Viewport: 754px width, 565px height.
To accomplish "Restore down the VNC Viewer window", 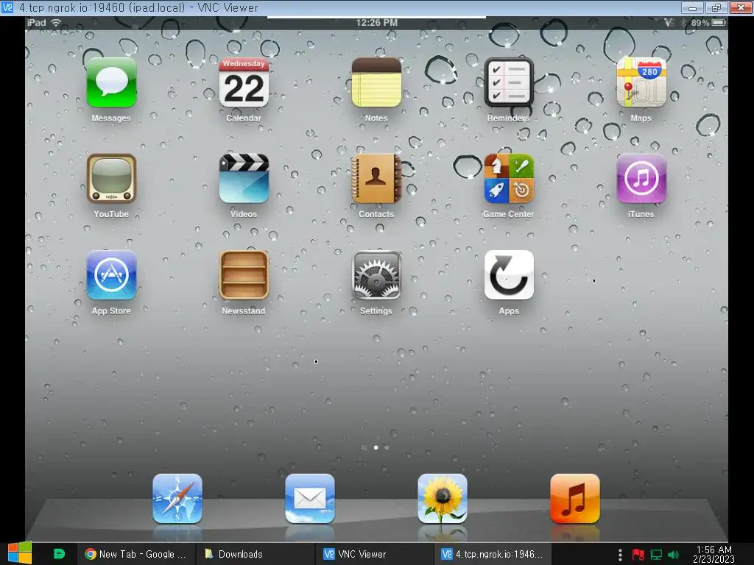I will [716, 7].
